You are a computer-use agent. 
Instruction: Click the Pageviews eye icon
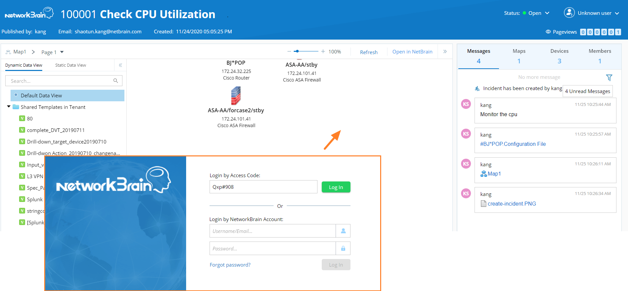548,32
